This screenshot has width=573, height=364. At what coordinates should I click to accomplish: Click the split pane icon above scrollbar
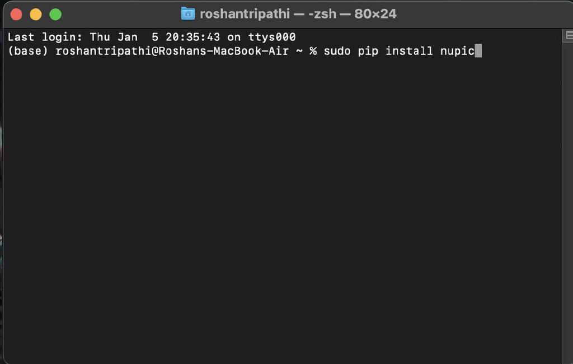pos(567,36)
